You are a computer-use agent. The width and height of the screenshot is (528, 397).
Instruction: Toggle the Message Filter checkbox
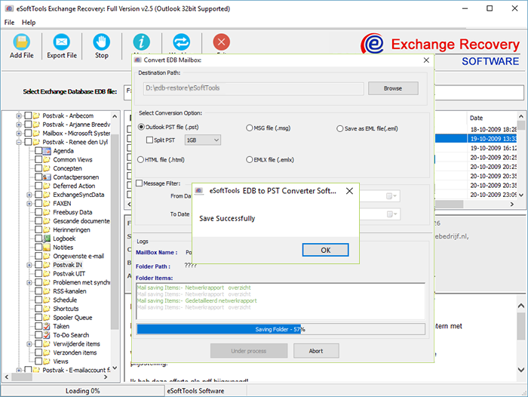pos(140,183)
